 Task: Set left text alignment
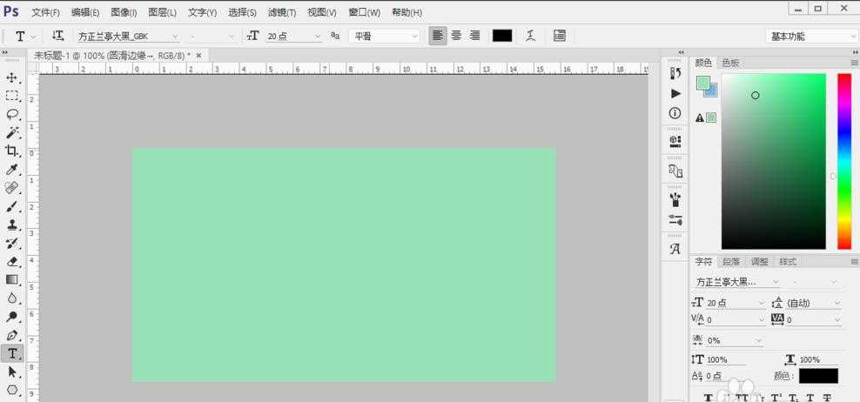click(x=438, y=36)
